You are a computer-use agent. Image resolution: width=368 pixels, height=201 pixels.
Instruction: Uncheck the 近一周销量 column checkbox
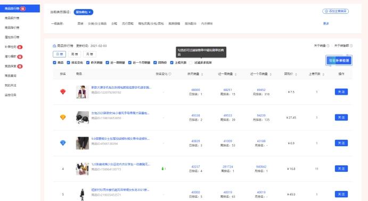107,63
